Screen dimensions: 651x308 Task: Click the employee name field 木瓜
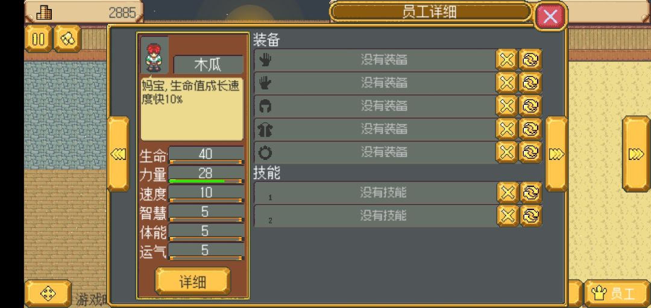pos(208,64)
